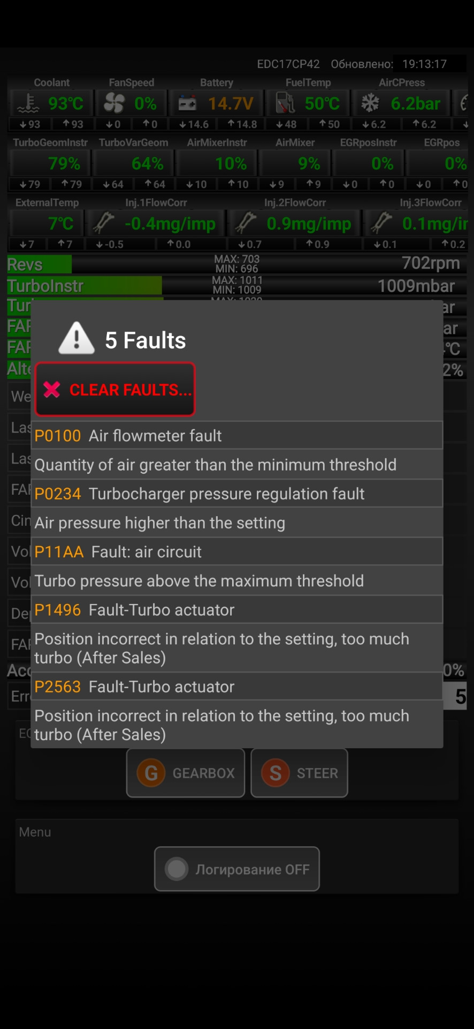Select fault P0234 Turbocharger pressure regulation
The width and height of the screenshot is (474, 1029).
tap(237, 493)
